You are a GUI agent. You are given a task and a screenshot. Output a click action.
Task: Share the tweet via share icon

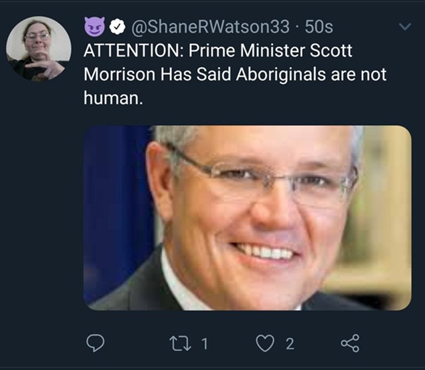[350, 343]
